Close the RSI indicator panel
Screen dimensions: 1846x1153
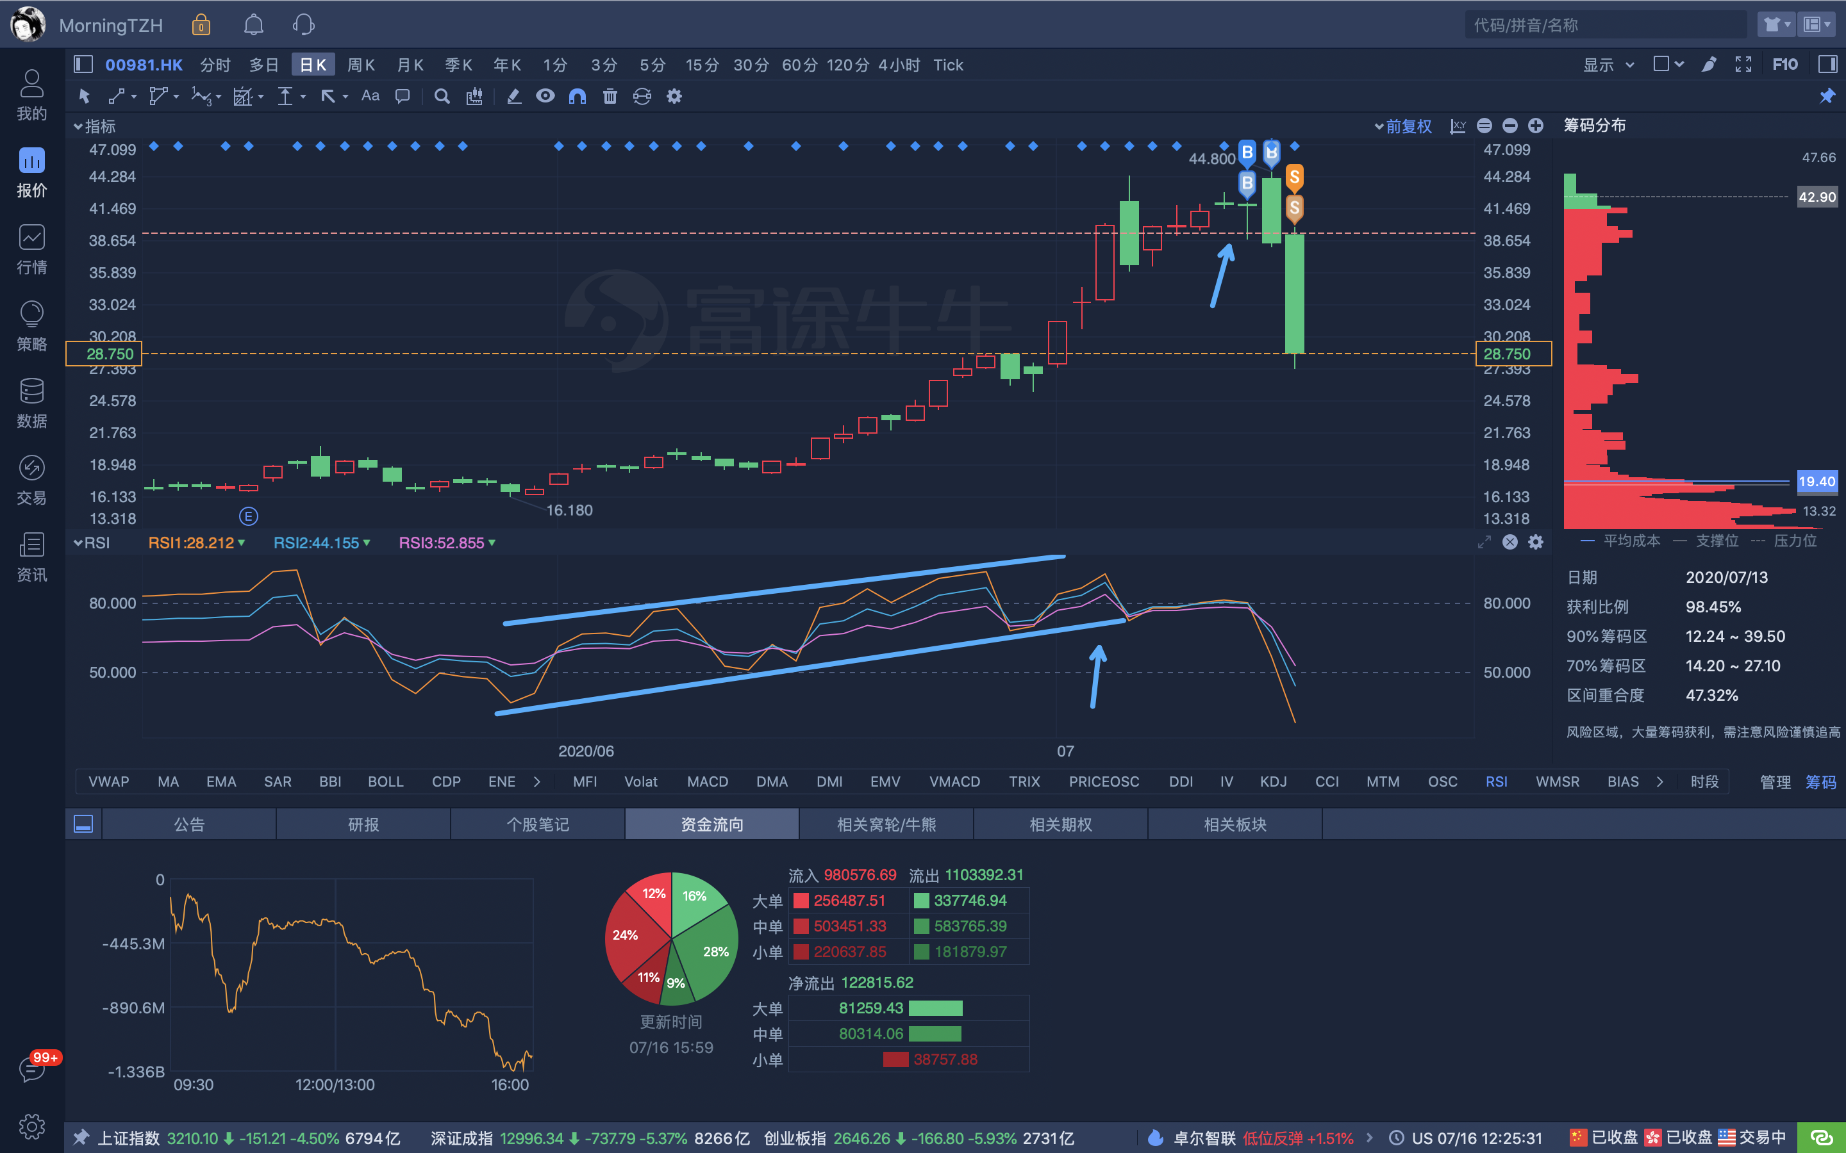pos(1509,542)
